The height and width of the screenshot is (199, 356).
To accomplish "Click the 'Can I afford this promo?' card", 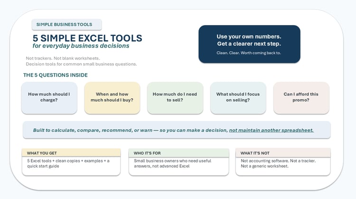I will tap(301, 98).
